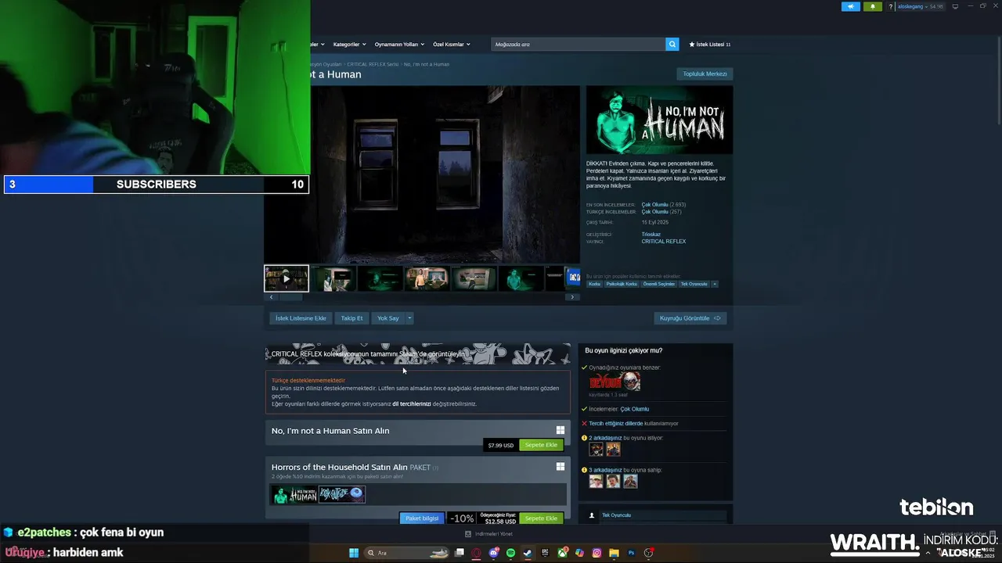1002x563 pixels.
Task: Open Discord from the taskbar
Action: [x=494, y=553]
